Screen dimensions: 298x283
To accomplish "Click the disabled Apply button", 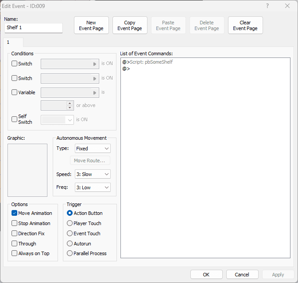I will tap(278, 275).
